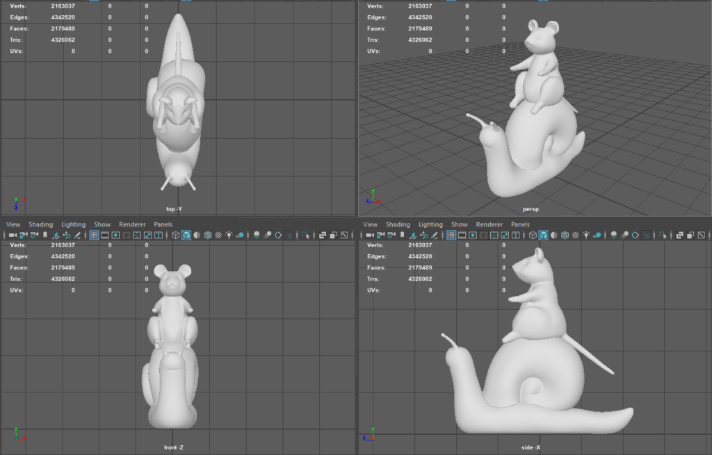Enable Wireframe shading in front view toolbar

175,235
